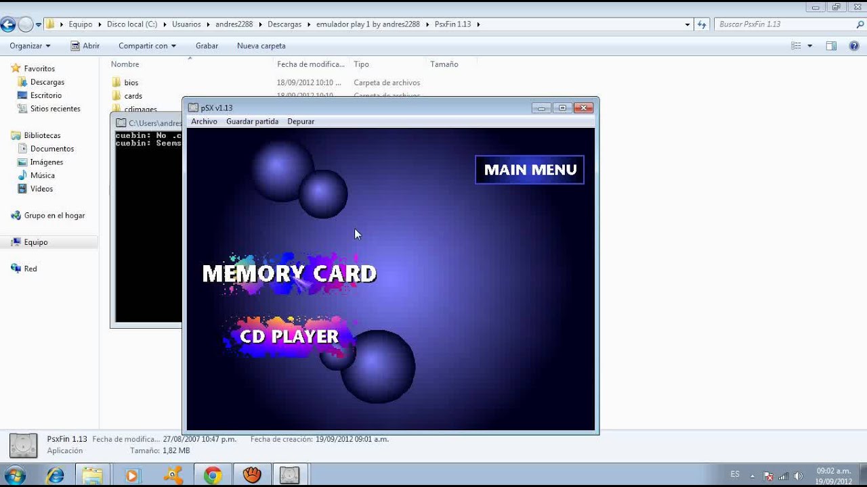Viewport: 867px width, 487px height.
Task: Click Abrir in the Explorer toolbar
Action: (x=85, y=46)
